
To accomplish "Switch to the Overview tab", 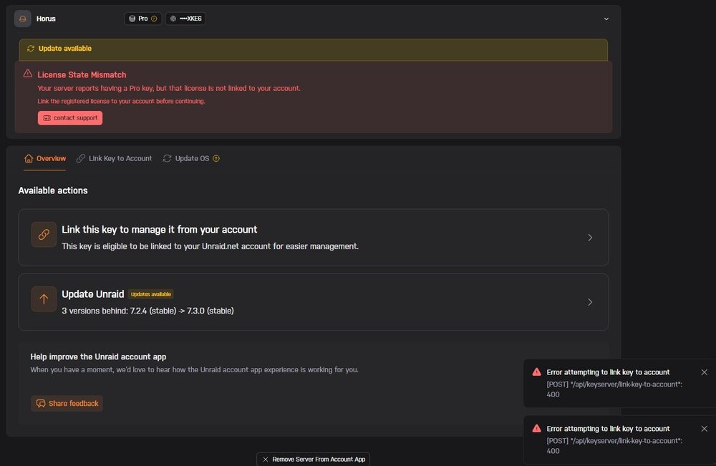I will (44, 158).
